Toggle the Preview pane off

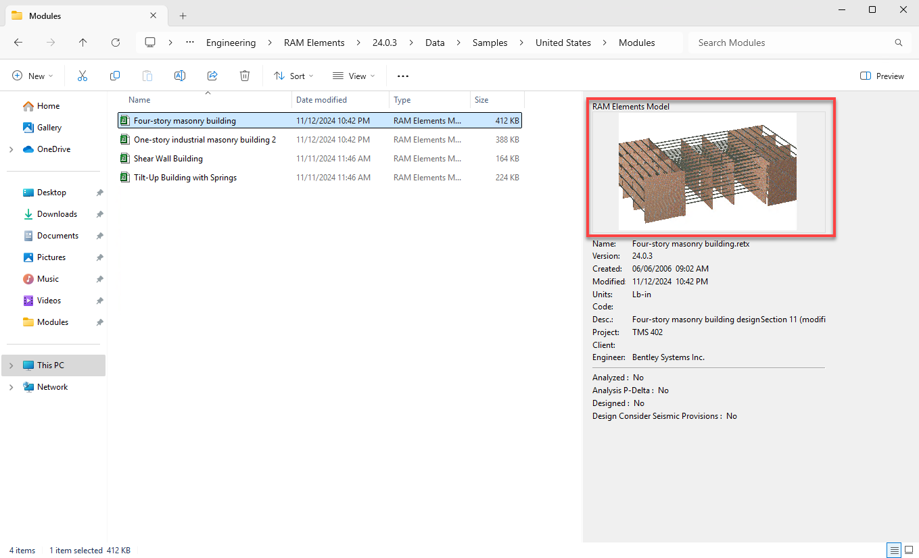click(881, 76)
